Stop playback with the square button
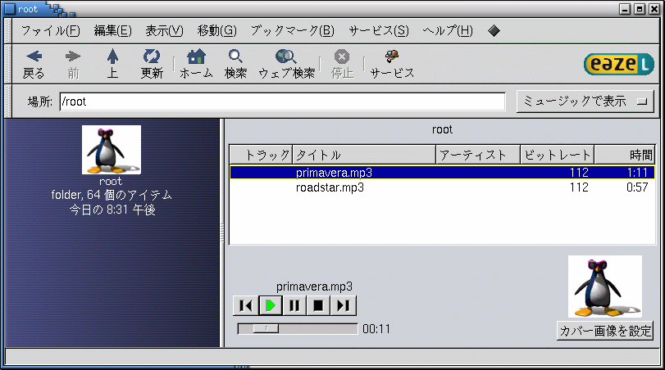The image size is (665, 370). coord(319,305)
